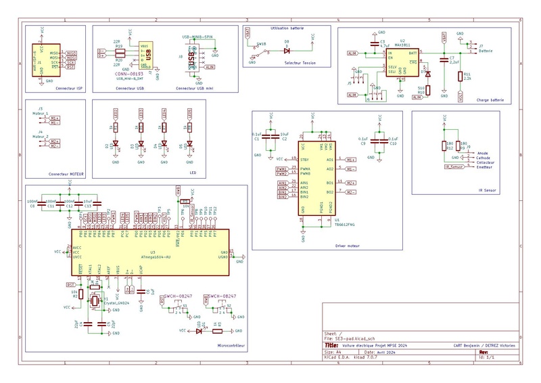Click the "Connecteur MOTEUR" label
Viewport: 541px width, 383px height.
pos(66,175)
